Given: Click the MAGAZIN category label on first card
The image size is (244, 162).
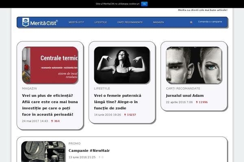Looking at the screenshot, I should pos(29,89).
